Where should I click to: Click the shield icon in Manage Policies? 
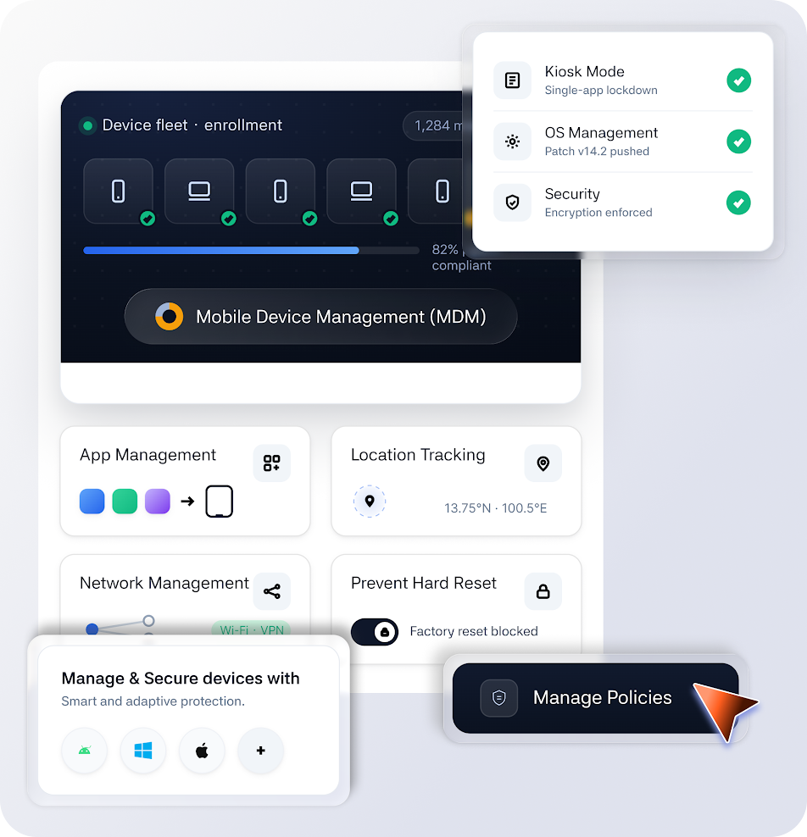click(x=498, y=698)
